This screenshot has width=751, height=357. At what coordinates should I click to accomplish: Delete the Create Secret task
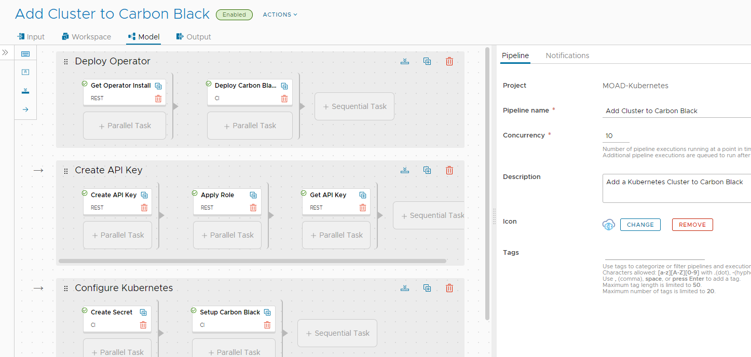pos(143,325)
